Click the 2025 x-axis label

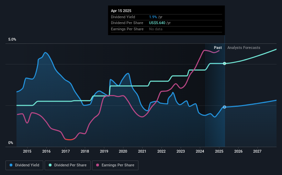tap(219, 151)
